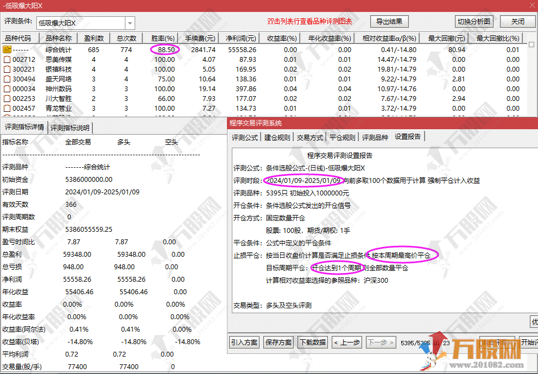Open the 评测公式 tab
The image size is (538, 374).
click(x=245, y=137)
